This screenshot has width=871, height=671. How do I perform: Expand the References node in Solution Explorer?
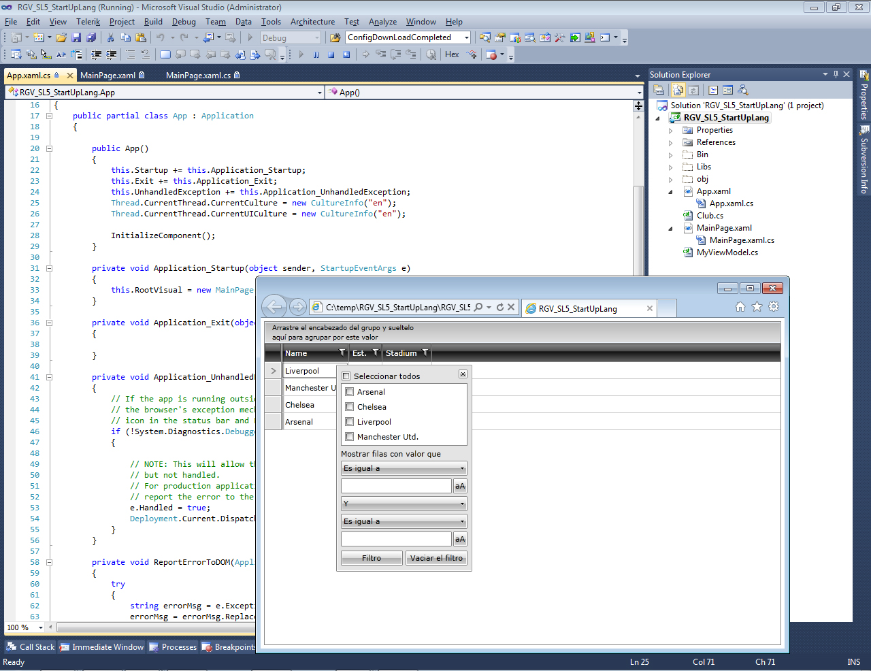(670, 143)
